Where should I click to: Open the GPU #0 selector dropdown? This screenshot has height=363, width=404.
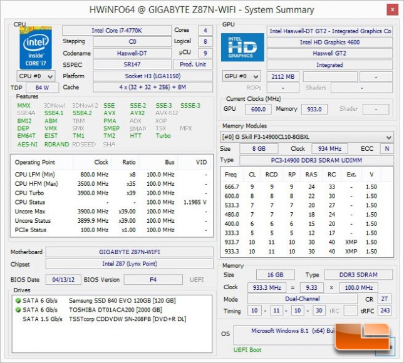241,76
